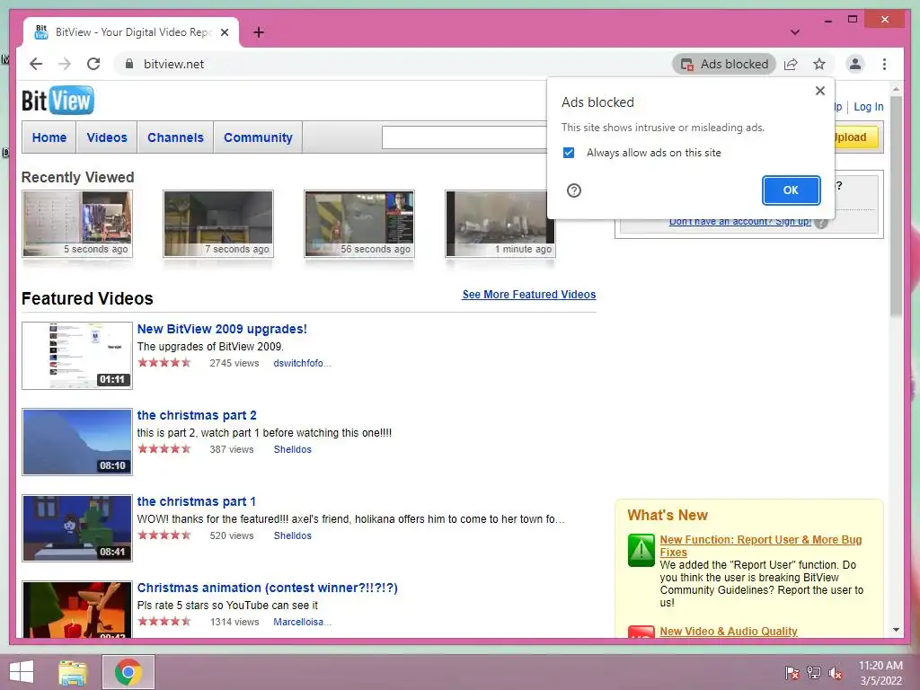The width and height of the screenshot is (920, 690).
Task: Visit uploader Marcelloisa... channel
Action: [x=302, y=622]
